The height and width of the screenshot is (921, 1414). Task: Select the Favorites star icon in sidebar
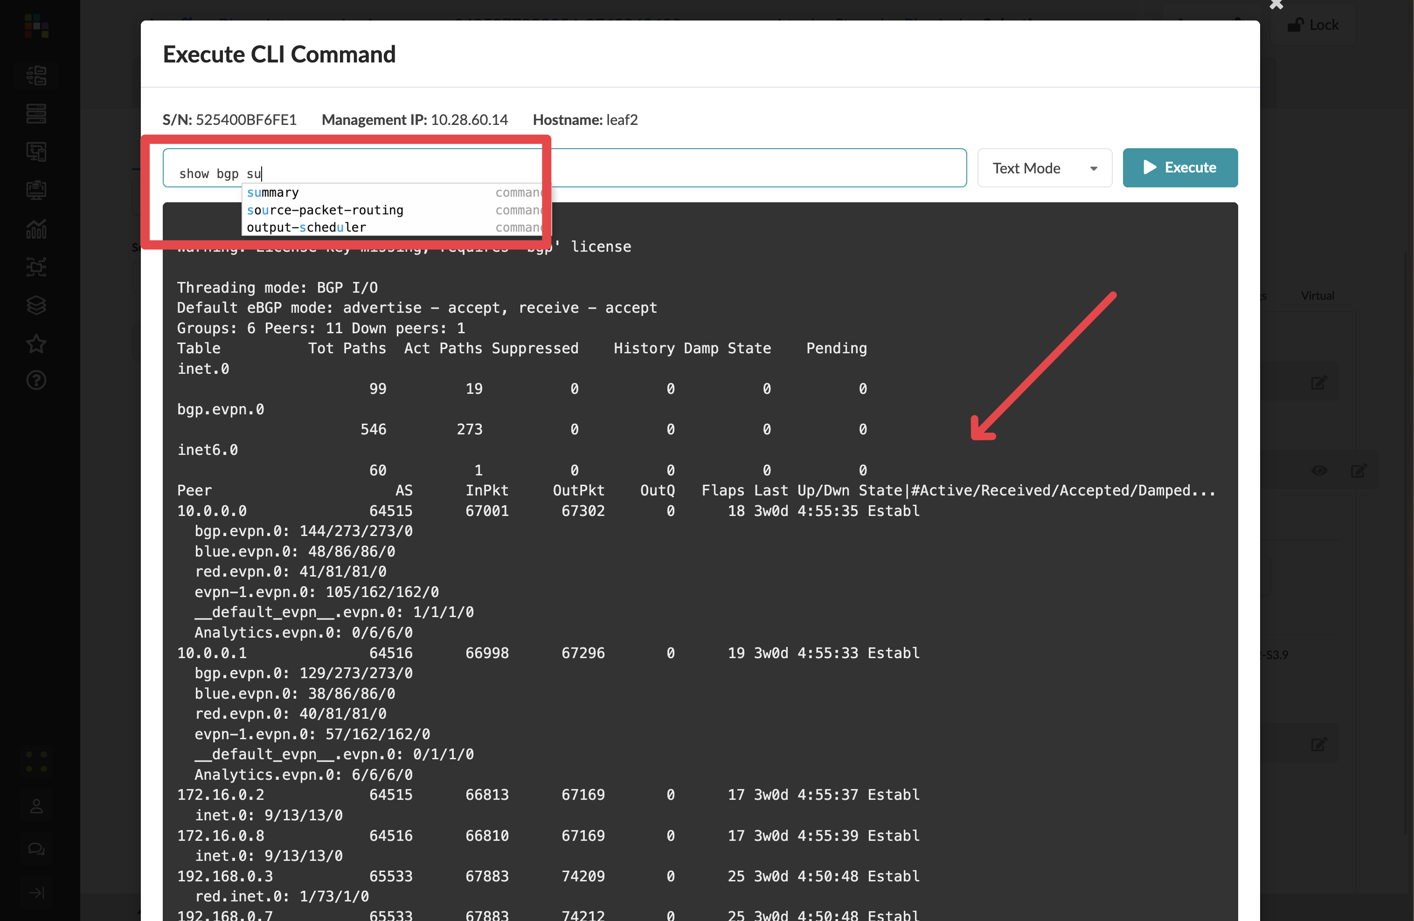[x=35, y=343]
